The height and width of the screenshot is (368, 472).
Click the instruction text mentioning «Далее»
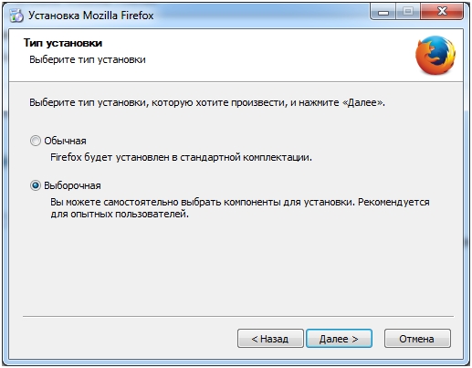pyautogui.click(x=207, y=102)
